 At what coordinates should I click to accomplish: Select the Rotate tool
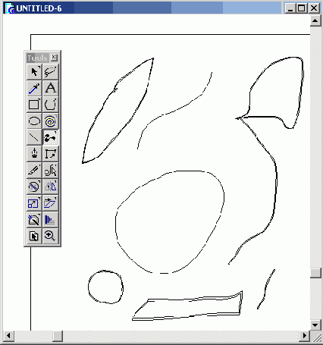pyautogui.click(x=34, y=187)
